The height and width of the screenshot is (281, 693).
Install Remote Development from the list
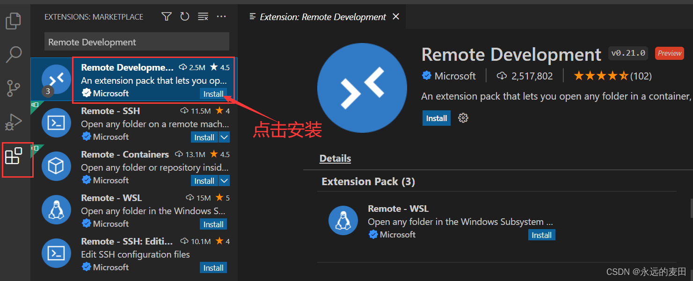(213, 94)
